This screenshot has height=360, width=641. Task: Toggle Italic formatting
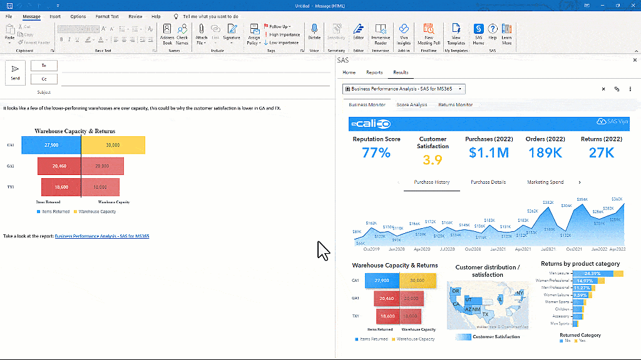click(69, 39)
